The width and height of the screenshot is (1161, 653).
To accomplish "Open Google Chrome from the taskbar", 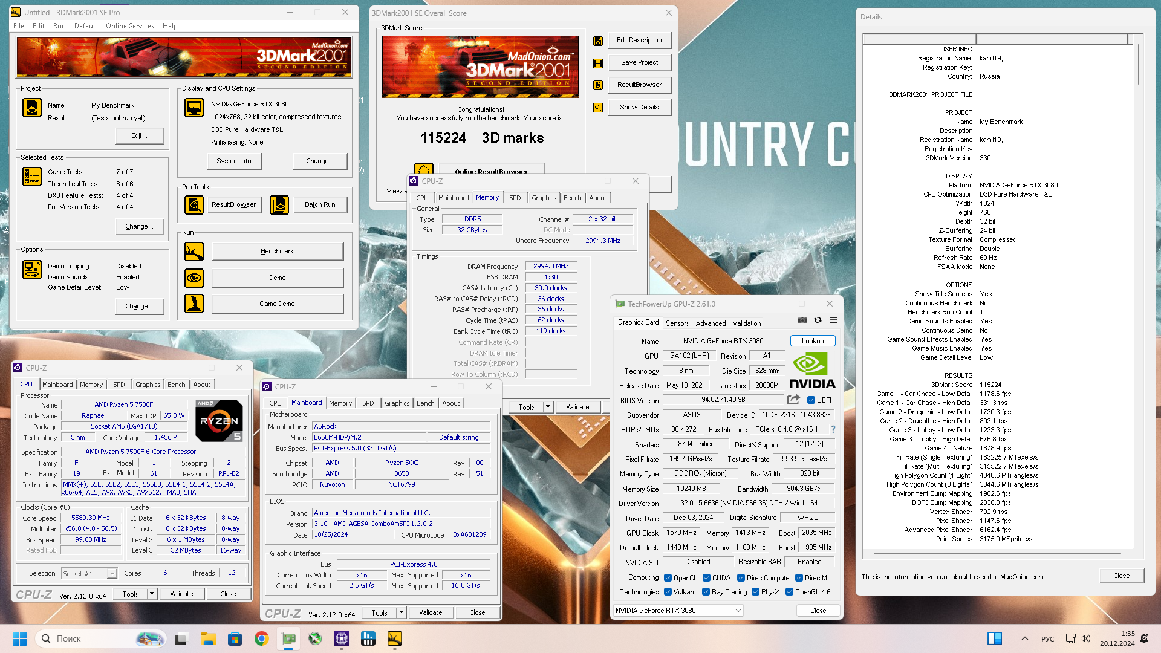I will (x=262, y=638).
